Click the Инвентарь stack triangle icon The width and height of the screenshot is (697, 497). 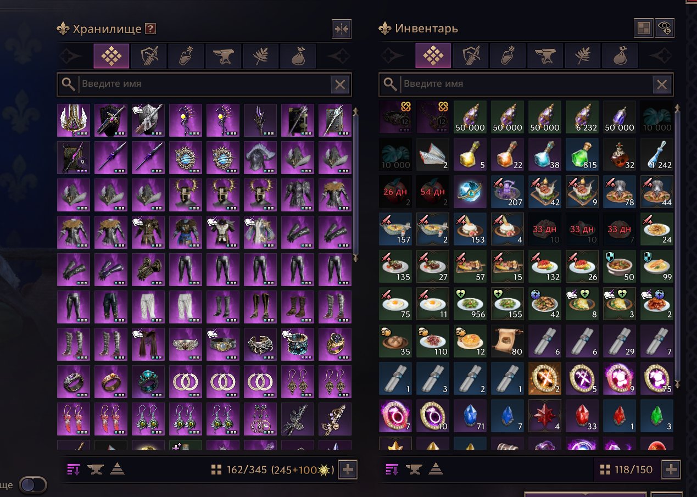click(x=435, y=469)
